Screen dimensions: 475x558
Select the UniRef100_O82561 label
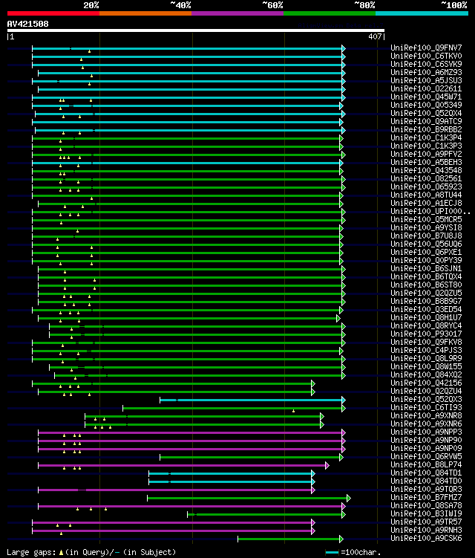(426, 178)
